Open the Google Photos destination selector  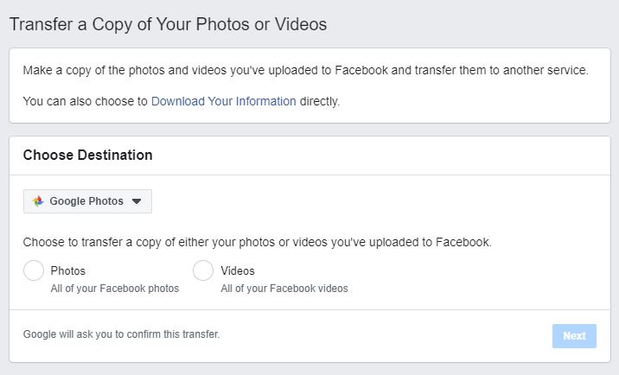[x=87, y=201]
